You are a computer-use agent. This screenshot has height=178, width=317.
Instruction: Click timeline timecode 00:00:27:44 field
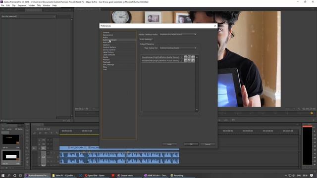43,129
